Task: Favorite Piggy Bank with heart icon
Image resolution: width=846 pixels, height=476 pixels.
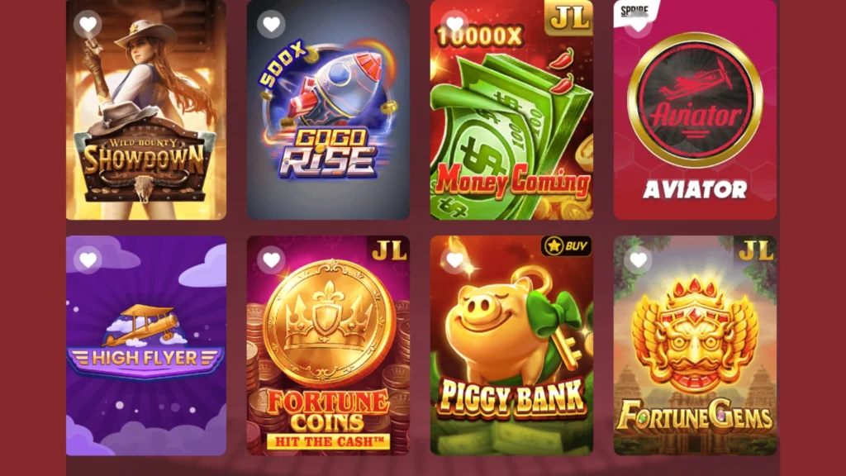Action: [x=455, y=260]
